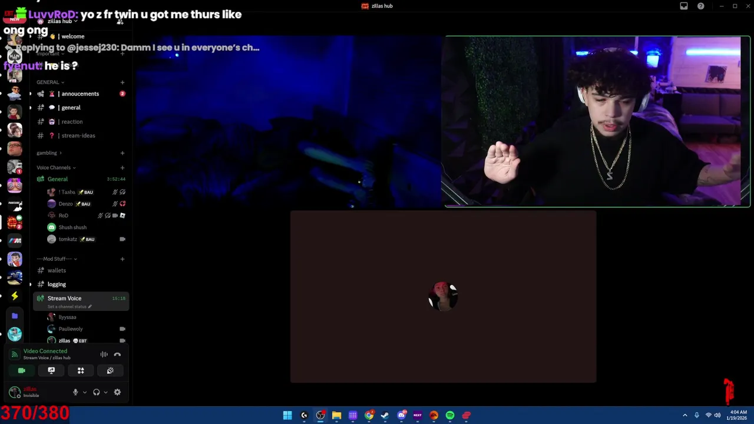Toggle the camera button in voice panel
The image size is (754, 424).
[x=22, y=370]
